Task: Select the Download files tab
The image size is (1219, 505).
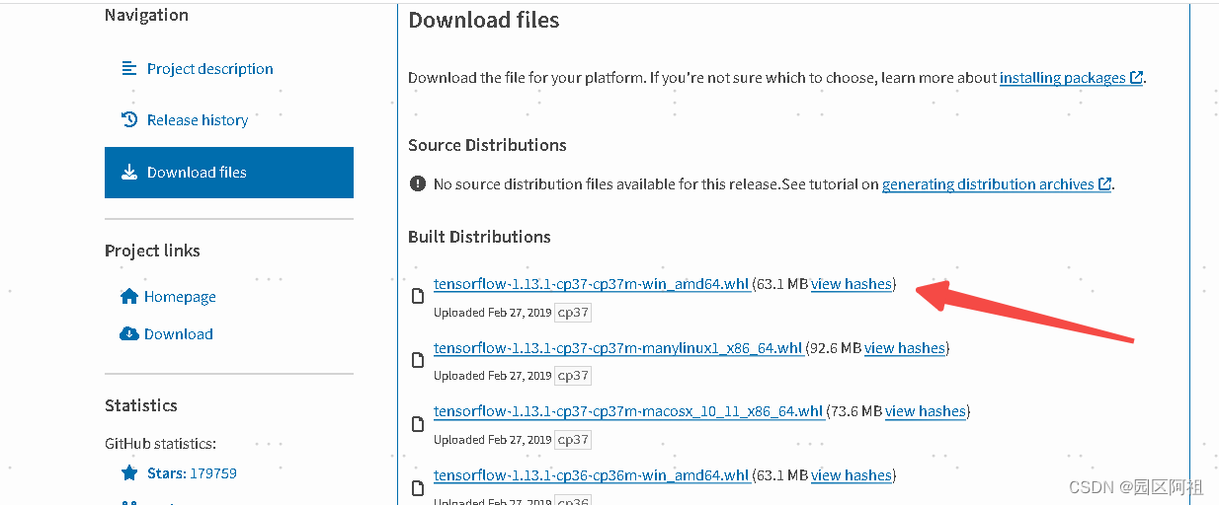Action: tap(228, 173)
